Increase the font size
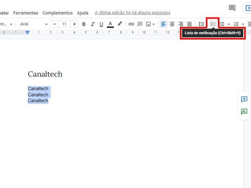 [74, 24]
